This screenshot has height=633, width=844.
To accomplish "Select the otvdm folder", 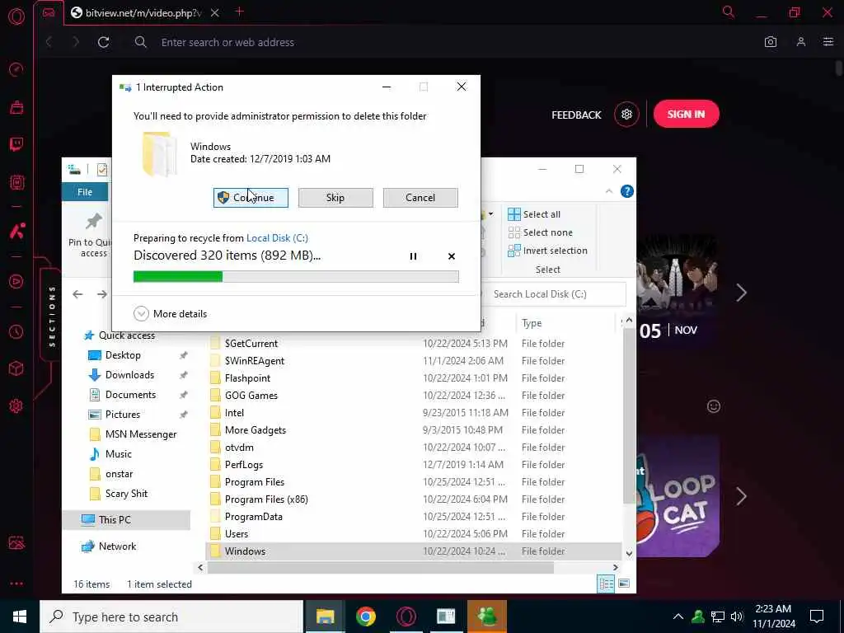I will (239, 448).
